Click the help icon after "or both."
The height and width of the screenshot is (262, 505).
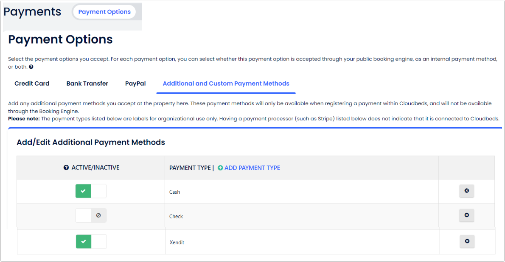tap(31, 67)
